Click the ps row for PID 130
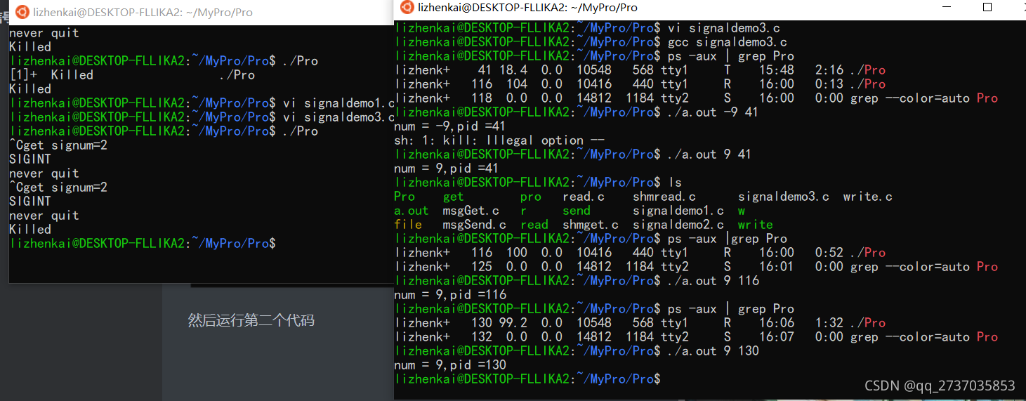 (640, 323)
